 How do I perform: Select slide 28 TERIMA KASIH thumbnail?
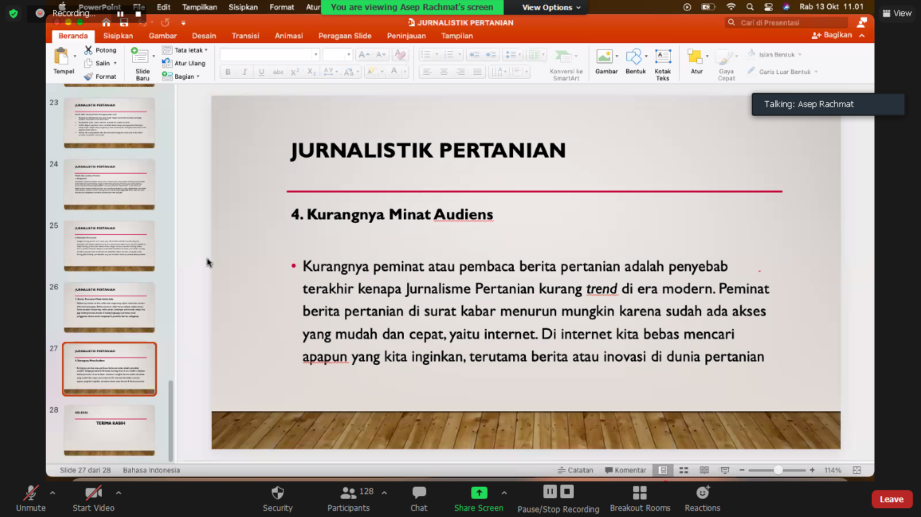[x=109, y=429]
